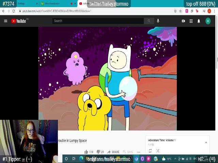
Task: Open the green H account avatar menu
Action: point(208,21)
